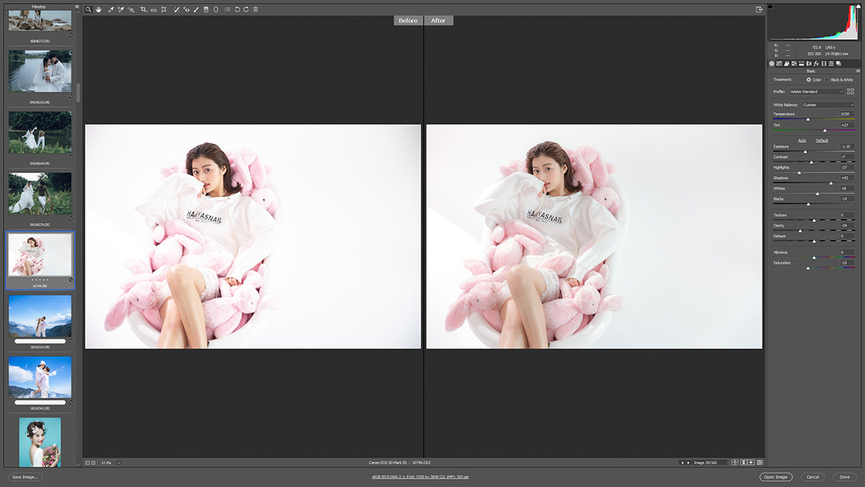Click the Auto tone link
Viewport: 865px width, 487px height.
click(802, 140)
